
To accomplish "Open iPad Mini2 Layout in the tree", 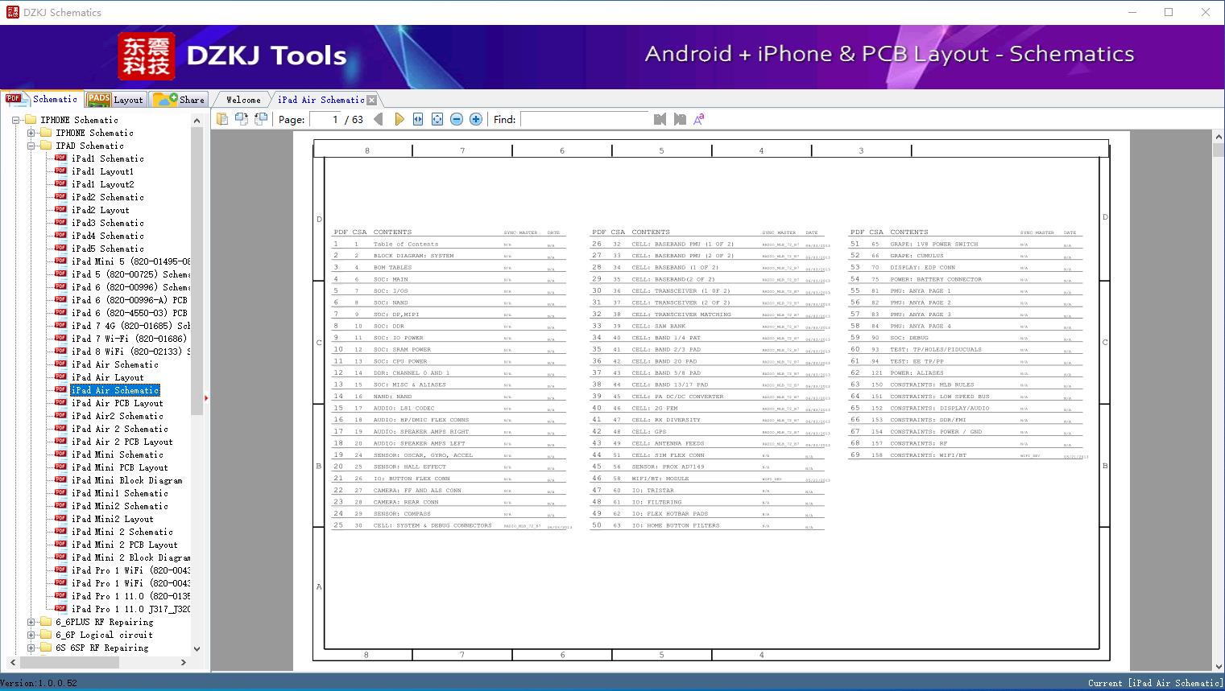I will point(113,519).
